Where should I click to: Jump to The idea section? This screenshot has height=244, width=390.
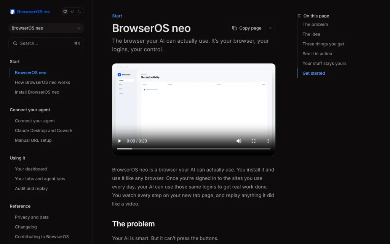(x=311, y=34)
